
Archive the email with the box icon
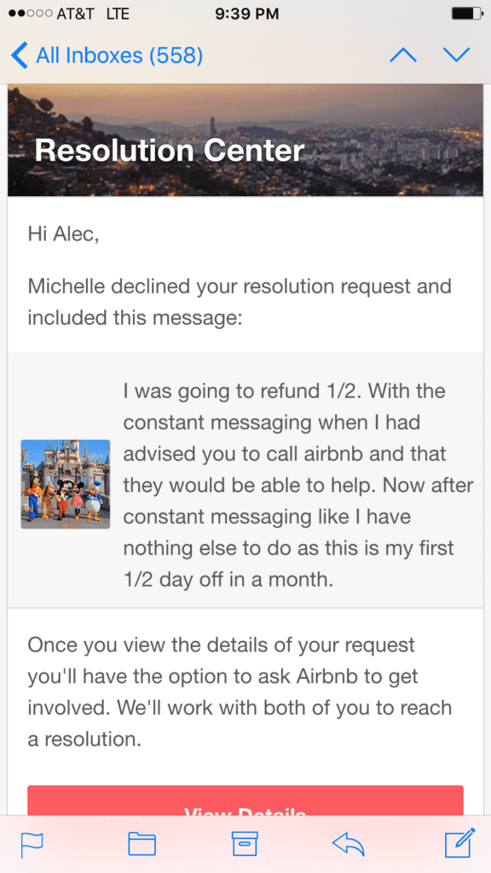(x=245, y=843)
